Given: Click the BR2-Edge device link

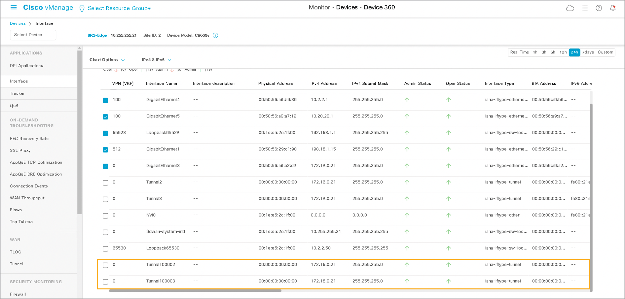Looking at the screenshot, I should 97,35.
